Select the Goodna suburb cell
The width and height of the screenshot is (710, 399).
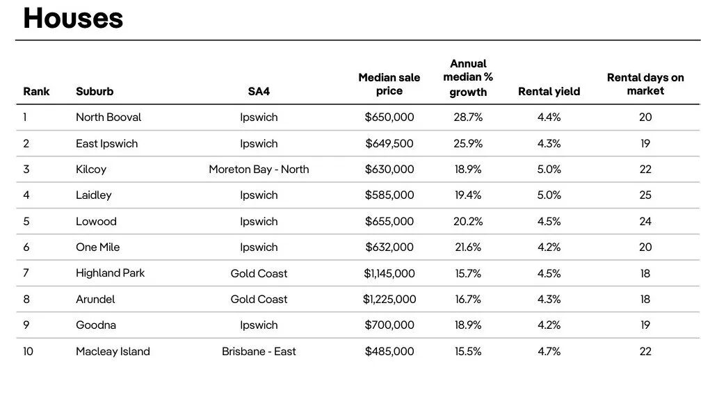tap(96, 325)
